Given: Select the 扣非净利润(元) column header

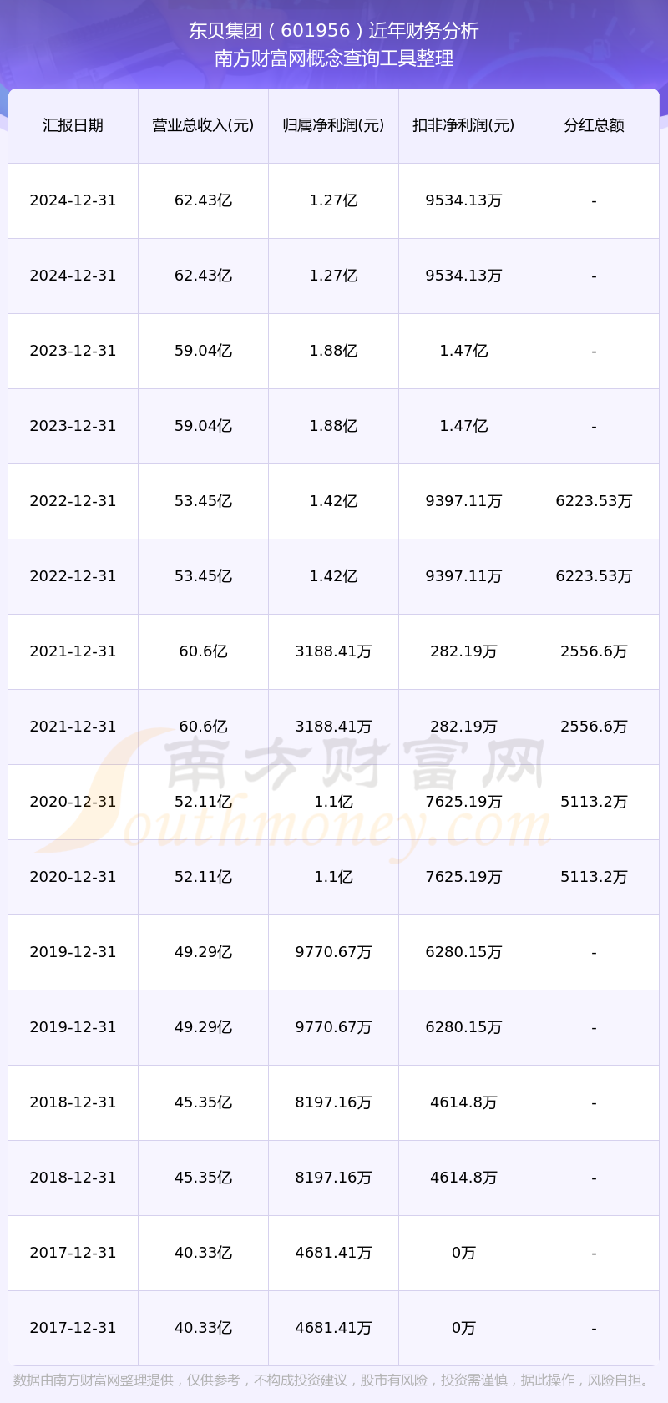Looking at the screenshot, I should pyautogui.click(x=463, y=125).
